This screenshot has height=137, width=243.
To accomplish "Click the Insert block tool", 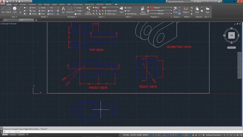I will [x=121, y=10].
